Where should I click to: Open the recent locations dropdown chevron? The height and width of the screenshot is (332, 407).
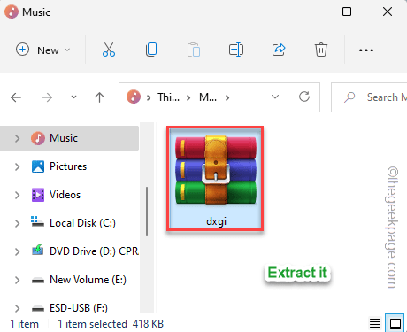pos(73,97)
